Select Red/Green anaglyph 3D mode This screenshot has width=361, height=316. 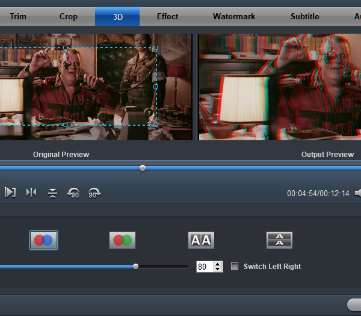pos(122,240)
